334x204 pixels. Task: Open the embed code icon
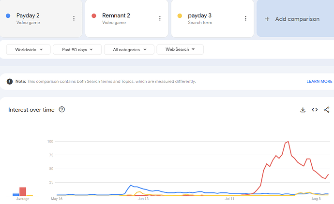(x=315, y=110)
